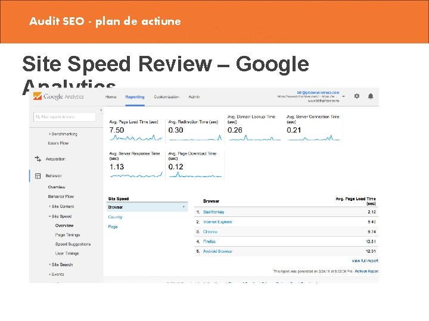Open Speed Suggestions report
Viewport: 429px width, 321px height.
tap(73, 244)
